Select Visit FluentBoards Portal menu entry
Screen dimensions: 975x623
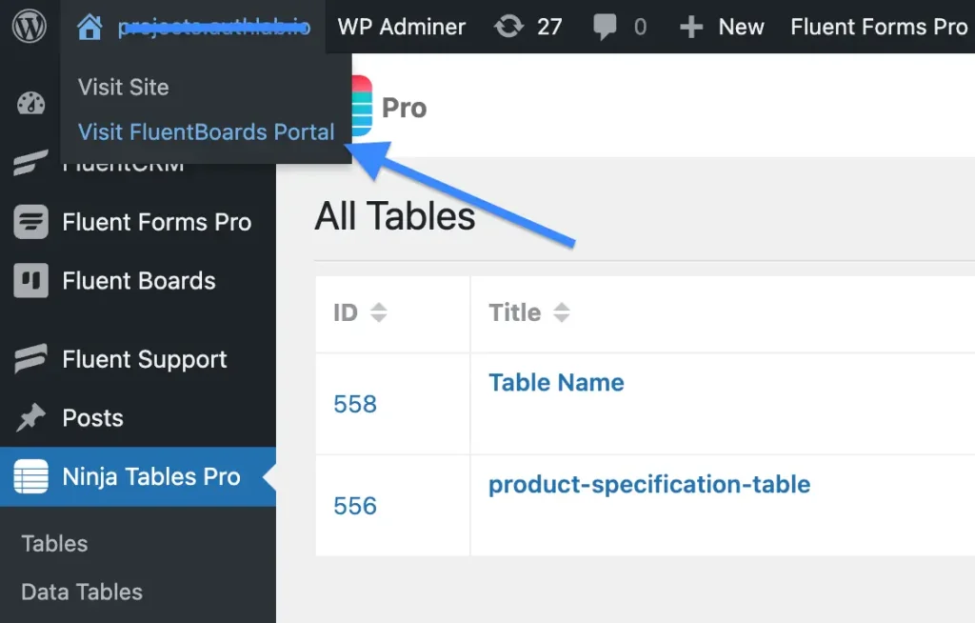pyautogui.click(x=206, y=131)
